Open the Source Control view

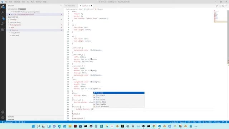[x=3, y=18]
